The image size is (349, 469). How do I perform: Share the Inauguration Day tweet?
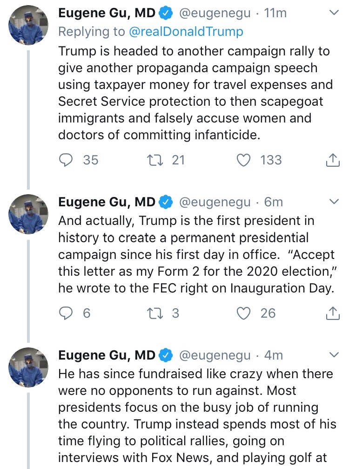[332, 313]
